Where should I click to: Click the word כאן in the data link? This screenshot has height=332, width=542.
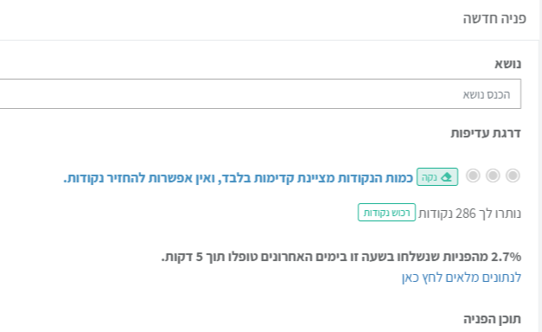(x=410, y=278)
